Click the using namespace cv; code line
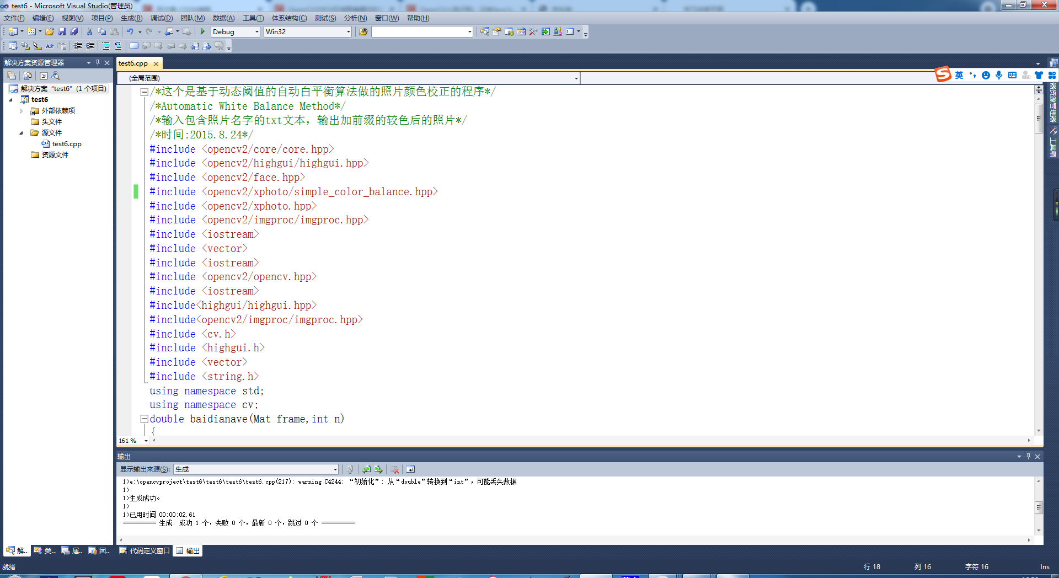The width and height of the screenshot is (1059, 578). coord(204,405)
